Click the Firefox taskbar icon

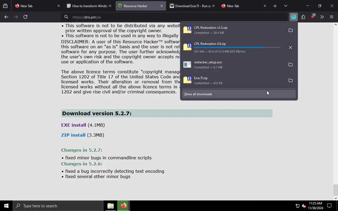click(123, 206)
